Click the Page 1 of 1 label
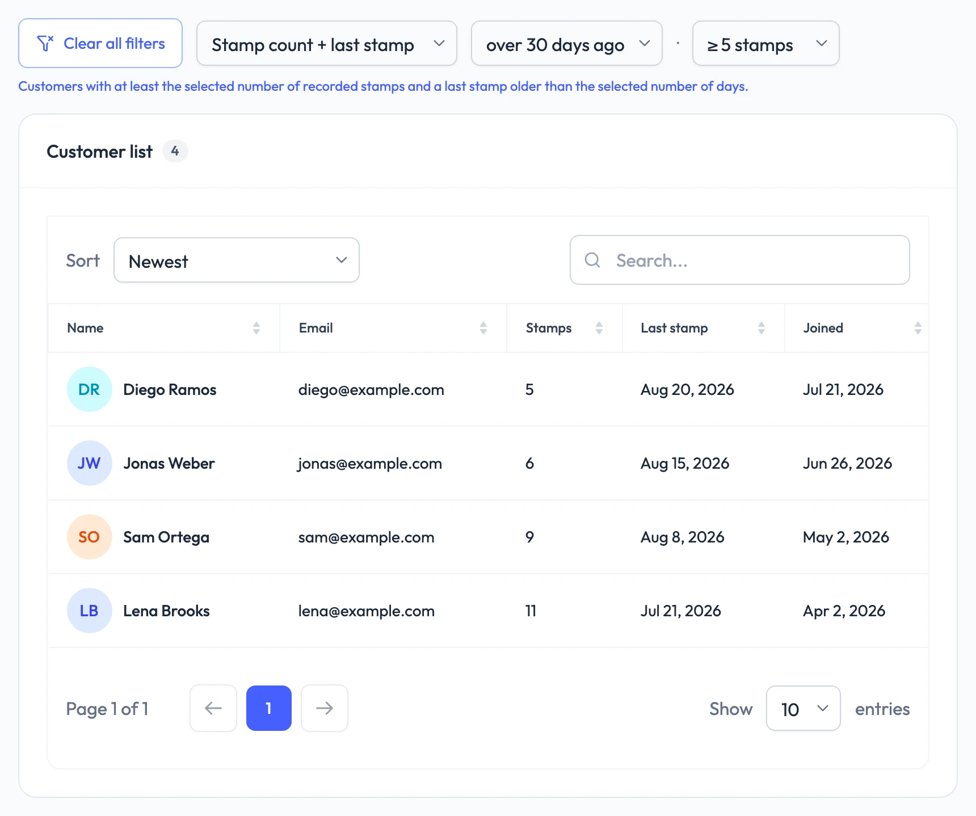Screen dimensions: 976x816 click(107, 709)
